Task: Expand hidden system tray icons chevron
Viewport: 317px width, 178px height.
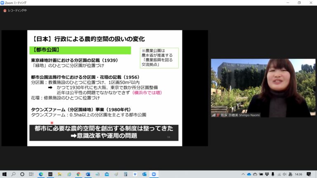Action: (243, 174)
